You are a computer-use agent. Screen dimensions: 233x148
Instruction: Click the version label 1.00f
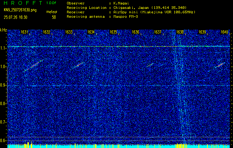51,3
